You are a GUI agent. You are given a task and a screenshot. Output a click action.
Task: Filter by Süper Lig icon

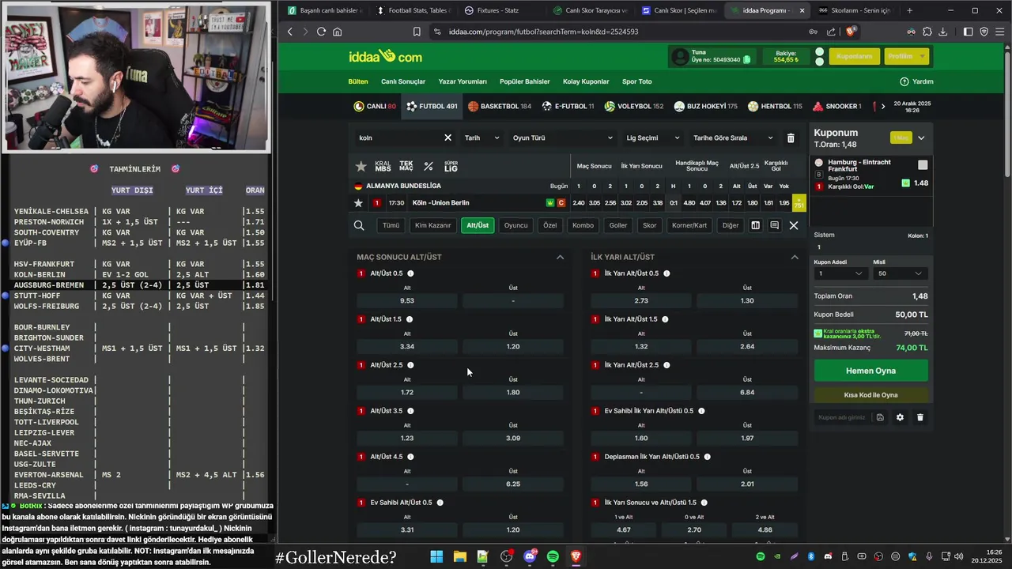[451, 167]
